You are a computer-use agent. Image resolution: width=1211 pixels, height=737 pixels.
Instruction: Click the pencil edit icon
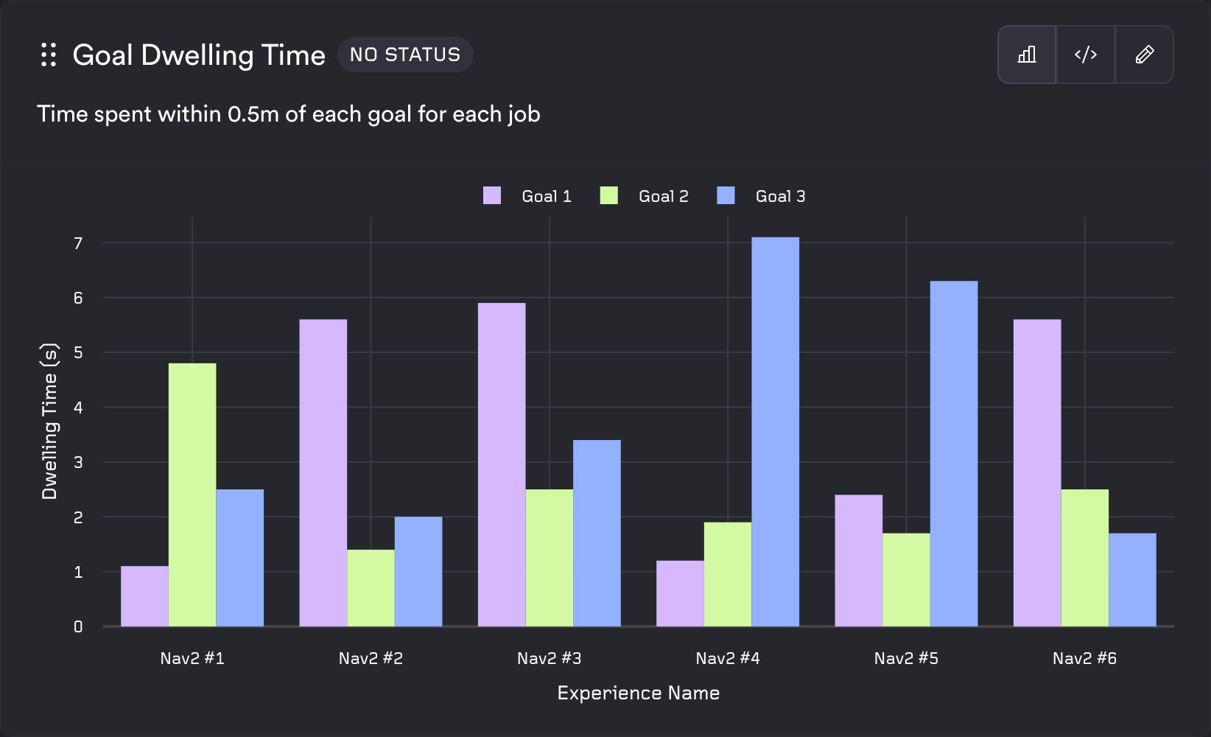1145,54
